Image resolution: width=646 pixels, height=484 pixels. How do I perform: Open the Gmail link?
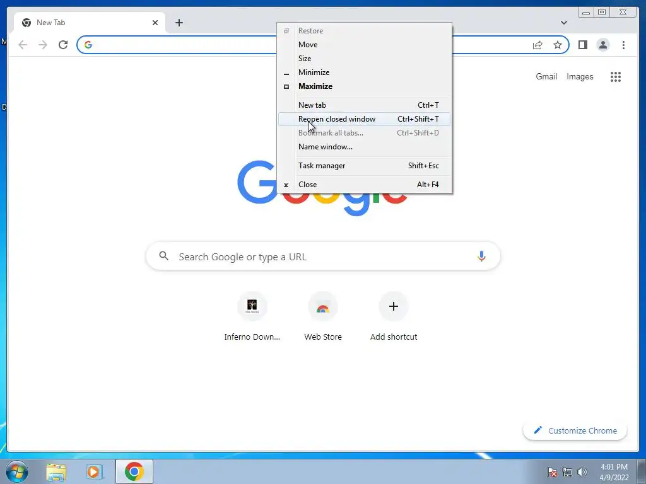pos(546,76)
